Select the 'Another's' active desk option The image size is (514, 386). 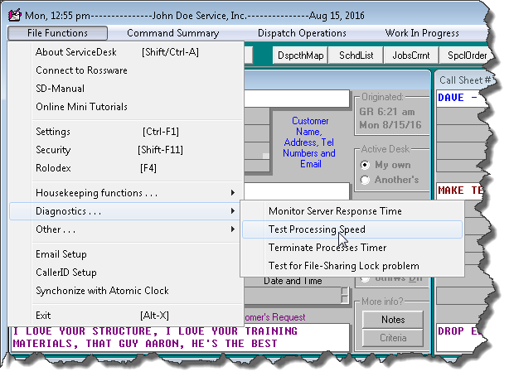tap(367, 180)
